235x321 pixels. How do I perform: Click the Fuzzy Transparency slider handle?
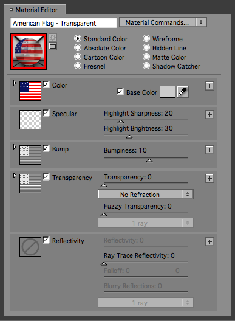104,215
